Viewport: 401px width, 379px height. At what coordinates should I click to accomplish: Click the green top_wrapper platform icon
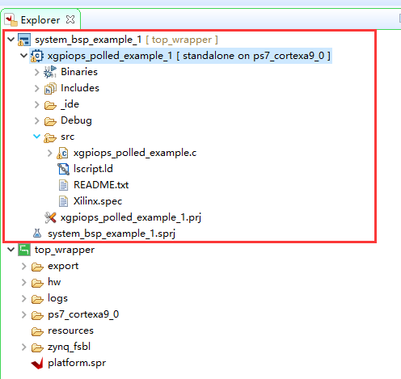click(24, 250)
